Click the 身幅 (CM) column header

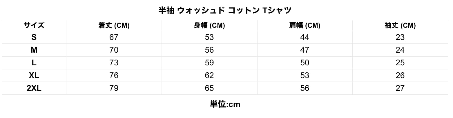pos(209,25)
